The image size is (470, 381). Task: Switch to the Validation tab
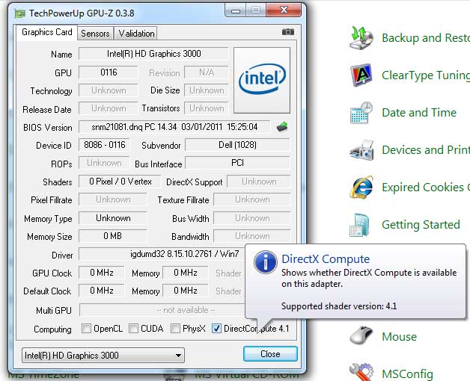136,33
